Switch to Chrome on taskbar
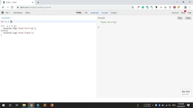The image size is (193, 108). pyautogui.click(x=31, y=105)
